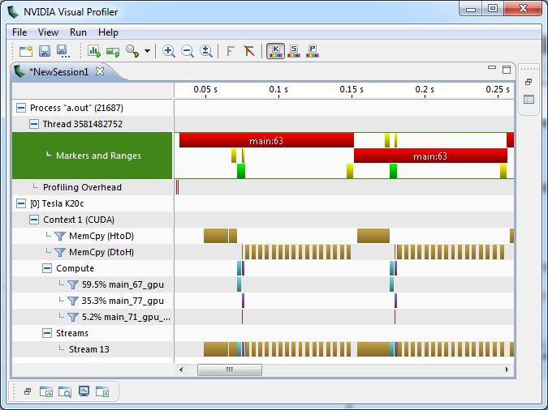548x410 pixels.
Task: Click filter icon for main_71_gpu
Action: pos(73,317)
